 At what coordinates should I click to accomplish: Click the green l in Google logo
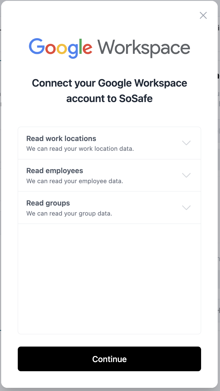pyautogui.click(x=80, y=46)
